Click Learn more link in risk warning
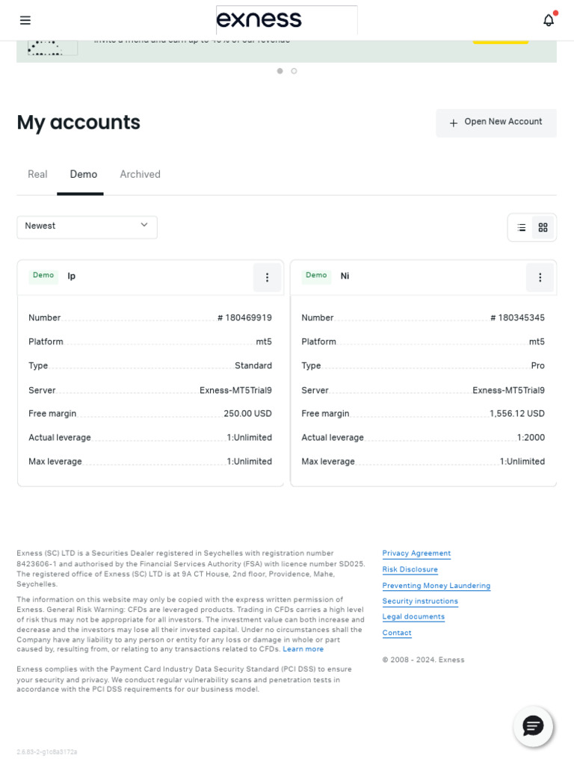This screenshot has width=574, height=765. click(x=303, y=649)
